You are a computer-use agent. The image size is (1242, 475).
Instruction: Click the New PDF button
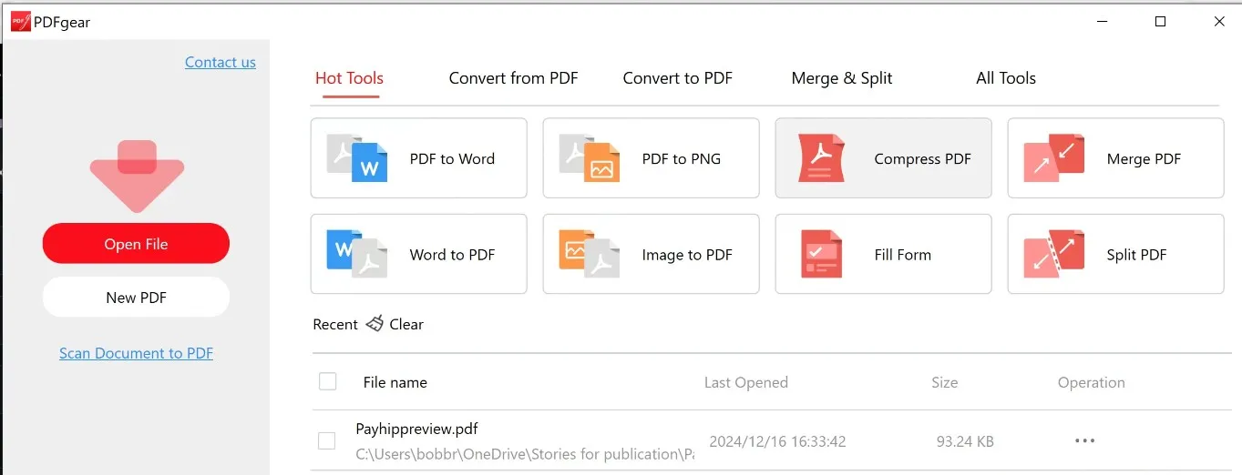click(x=136, y=298)
